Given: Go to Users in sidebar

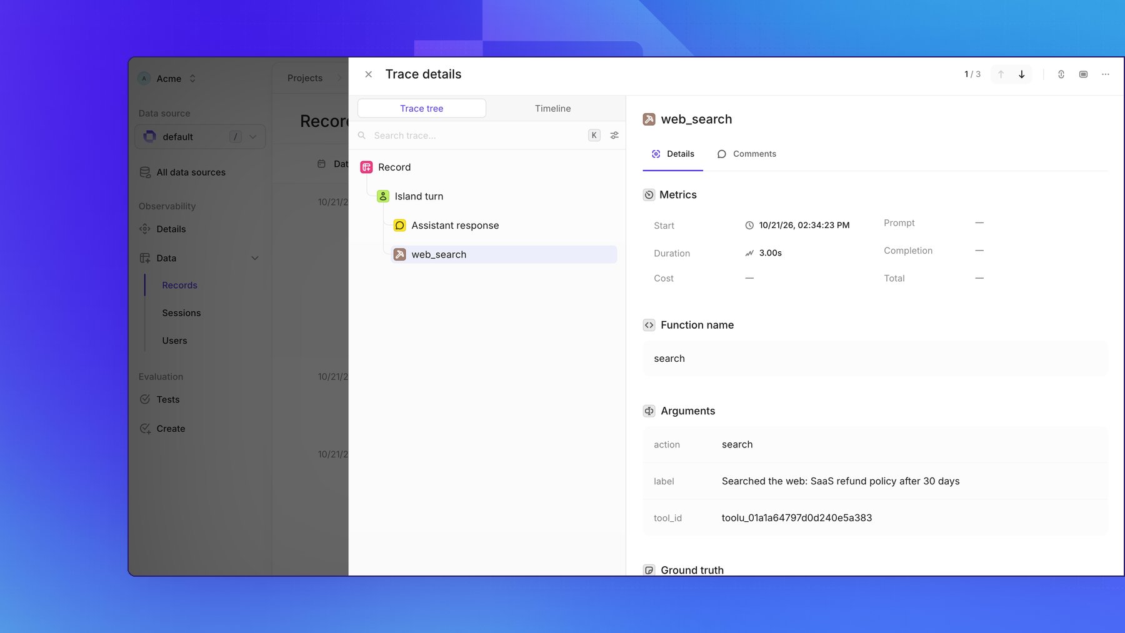Looking at the screenshot, I should (174, 341).
